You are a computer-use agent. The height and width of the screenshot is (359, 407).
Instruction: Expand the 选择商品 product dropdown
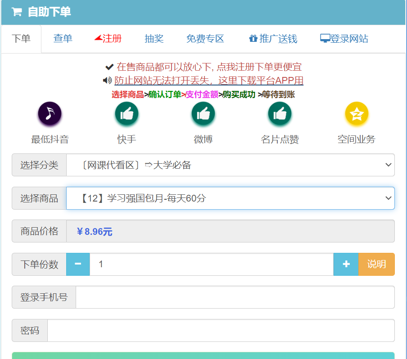pos(231,198)
